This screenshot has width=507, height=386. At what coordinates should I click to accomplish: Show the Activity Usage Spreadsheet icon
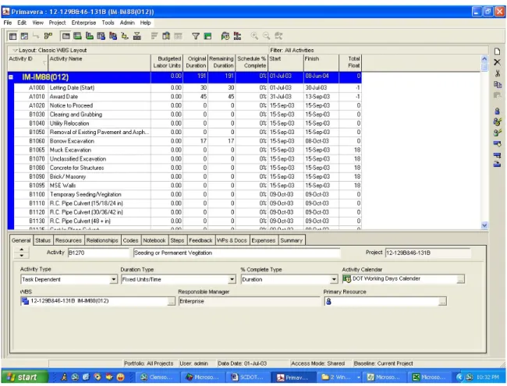point(77,36)
